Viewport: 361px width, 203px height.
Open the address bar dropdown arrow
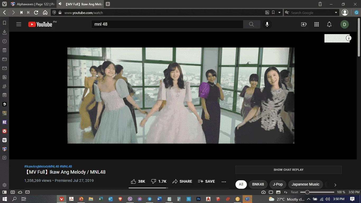pyautogui.click(x=279, y=12)
